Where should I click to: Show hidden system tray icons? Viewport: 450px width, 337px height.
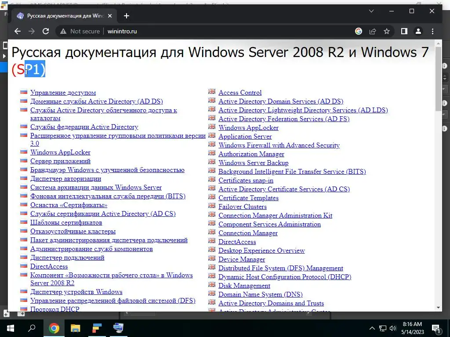(372, 328)
